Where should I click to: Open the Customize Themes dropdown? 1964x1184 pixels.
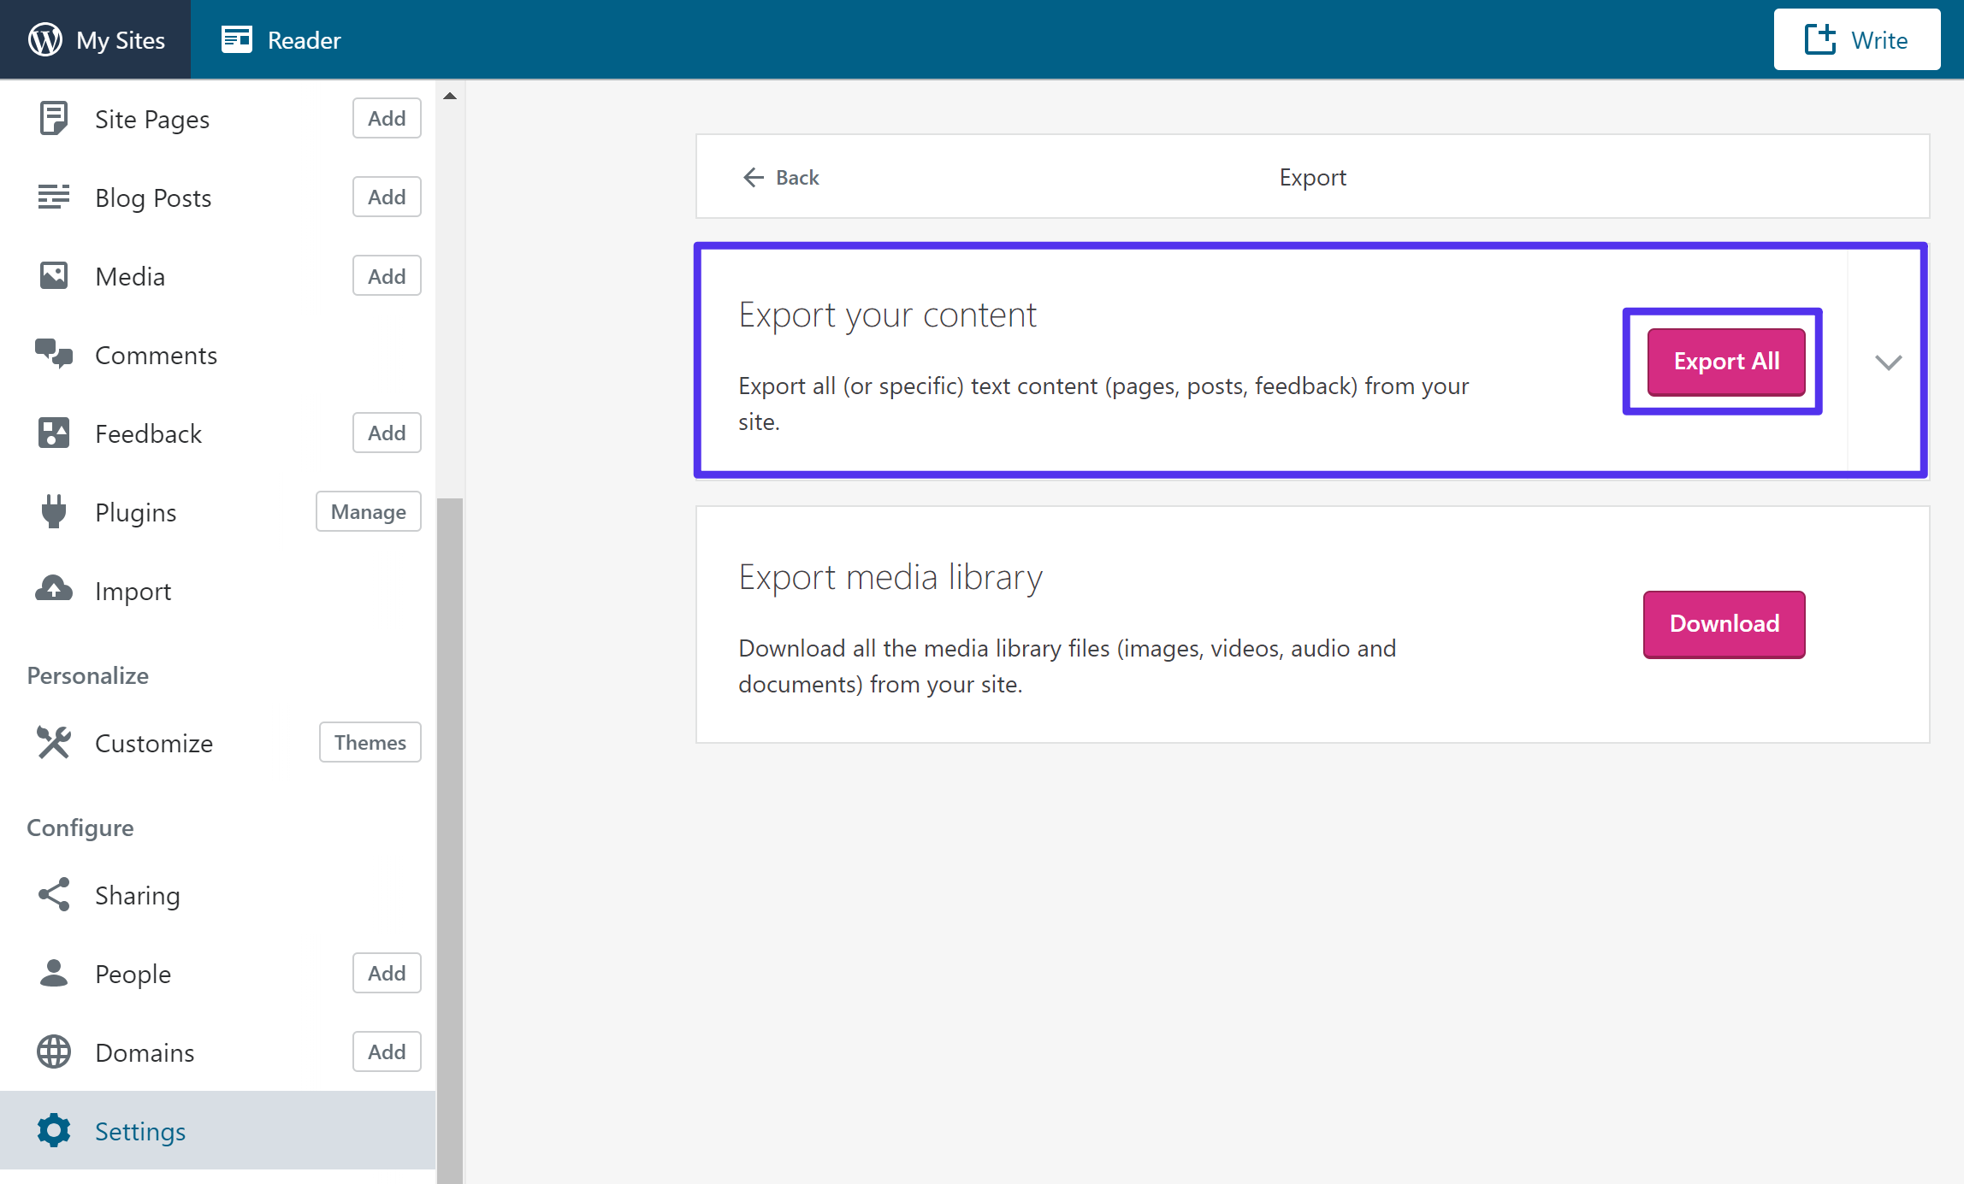click(370, 743)
